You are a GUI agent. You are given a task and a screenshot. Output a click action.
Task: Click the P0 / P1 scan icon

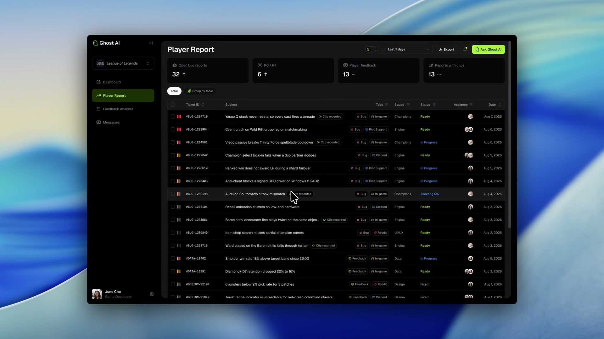(260, 65)
